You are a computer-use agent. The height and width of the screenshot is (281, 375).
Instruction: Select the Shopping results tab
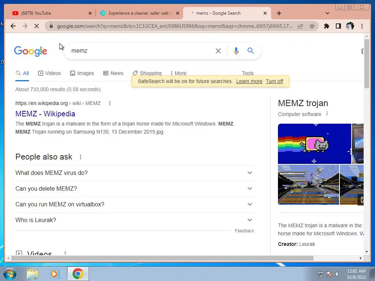click(147, 73)
